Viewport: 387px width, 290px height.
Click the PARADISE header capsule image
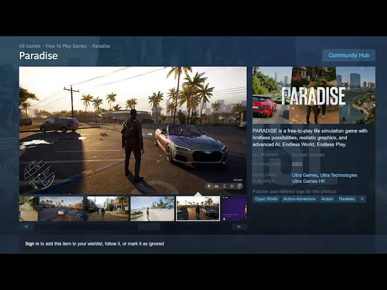(x=314, y=95)
